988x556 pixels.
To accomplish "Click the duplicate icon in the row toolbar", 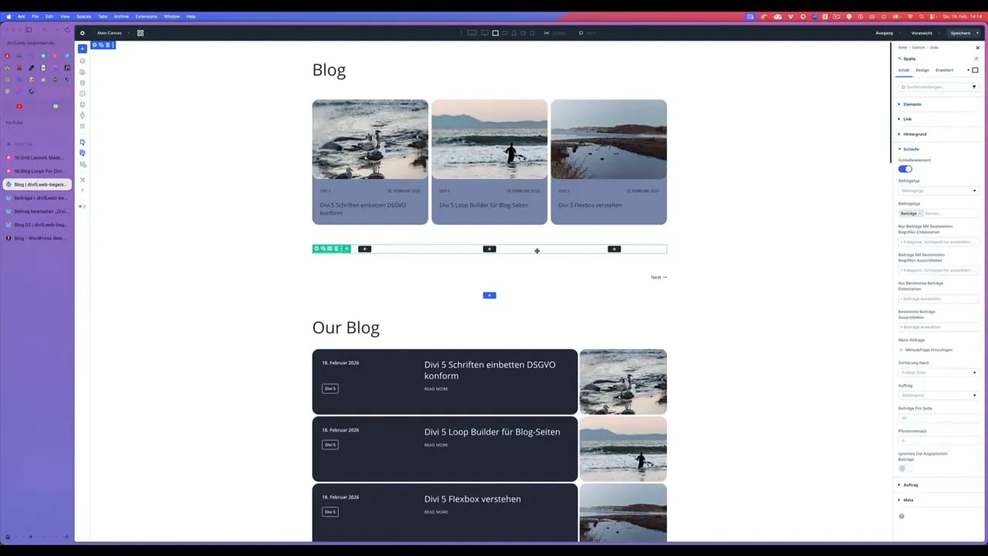I will 330,249.
